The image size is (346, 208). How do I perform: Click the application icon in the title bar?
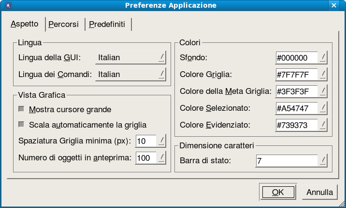pyautogui.click(x=8, y=5)
